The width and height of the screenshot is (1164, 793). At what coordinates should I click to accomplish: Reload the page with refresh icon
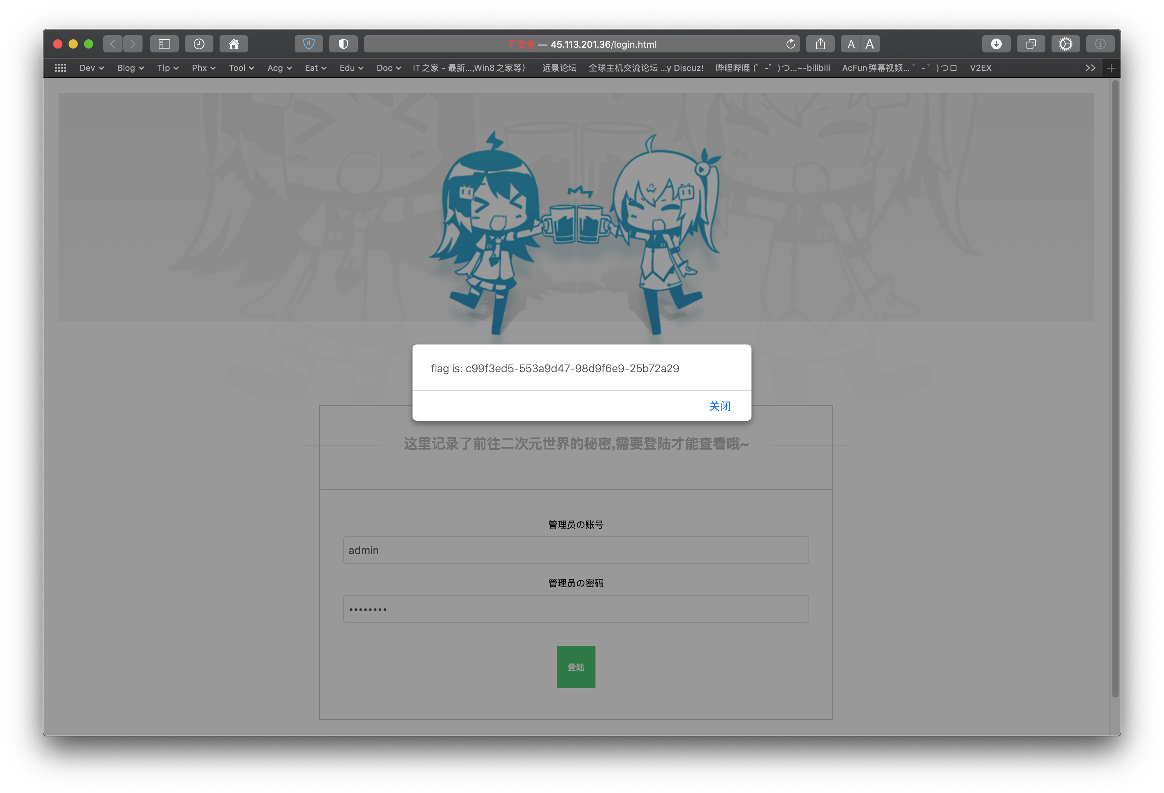pos(790,44)
